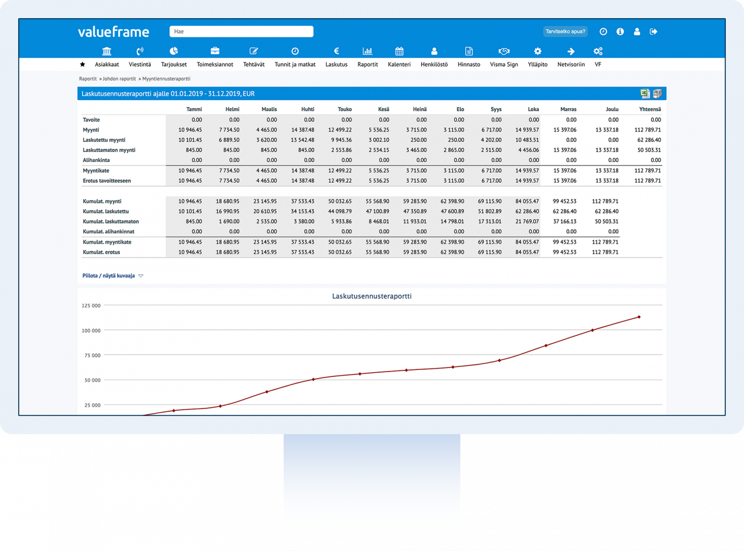The width and height of the screenshot is (744, 551).
Task: Open Tarjoukset via the pie chart icon
Action: 174,51
